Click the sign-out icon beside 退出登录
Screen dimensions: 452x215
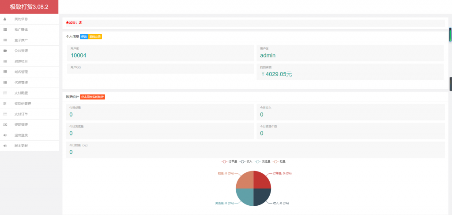click(5, 135)
